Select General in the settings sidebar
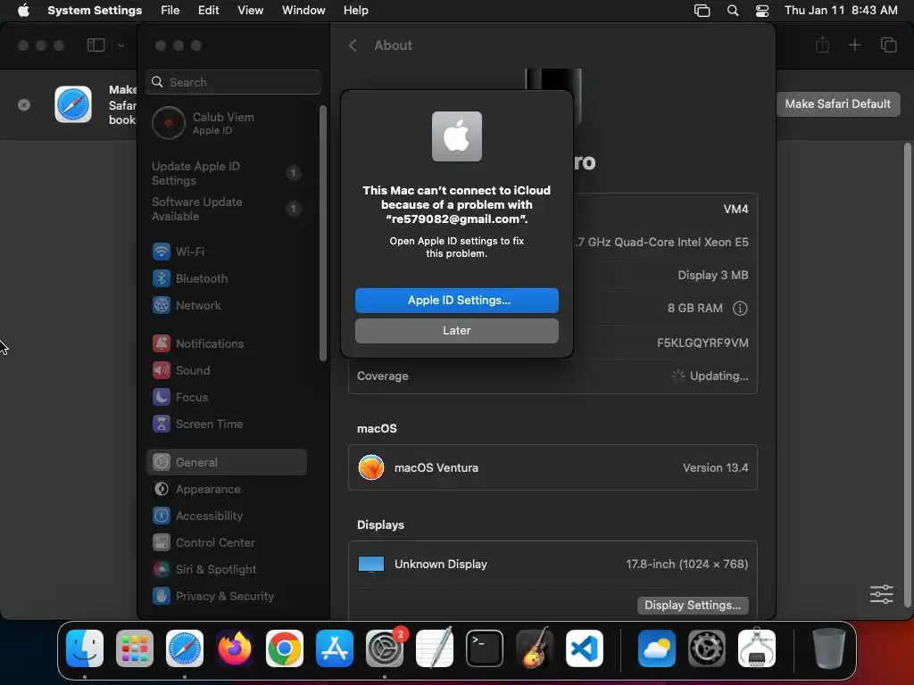 click(228, 462)
